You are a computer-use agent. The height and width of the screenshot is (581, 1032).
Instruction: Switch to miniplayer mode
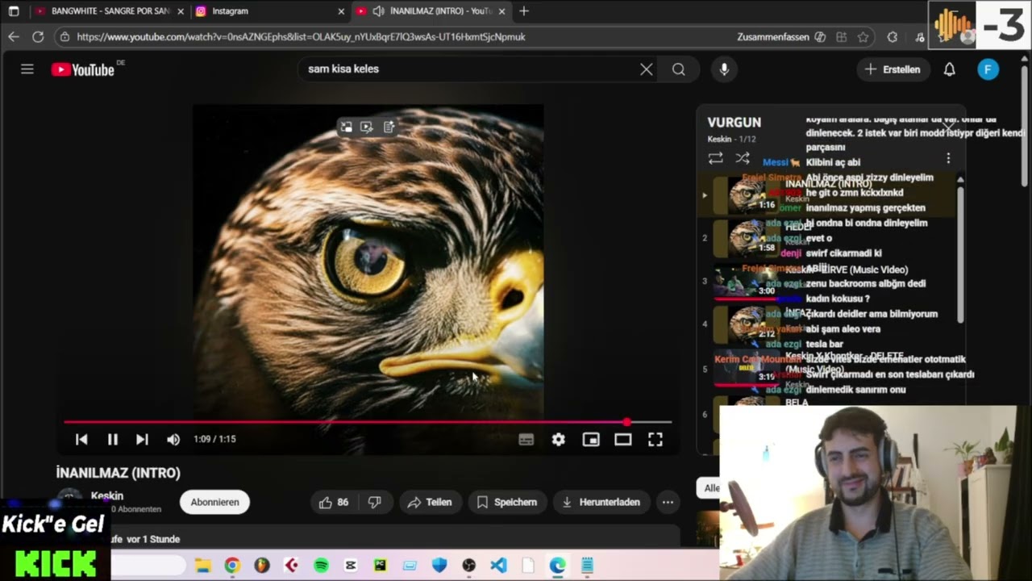tap(591, 440)
